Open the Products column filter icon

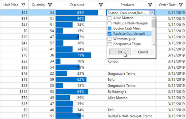pos(150,5)
